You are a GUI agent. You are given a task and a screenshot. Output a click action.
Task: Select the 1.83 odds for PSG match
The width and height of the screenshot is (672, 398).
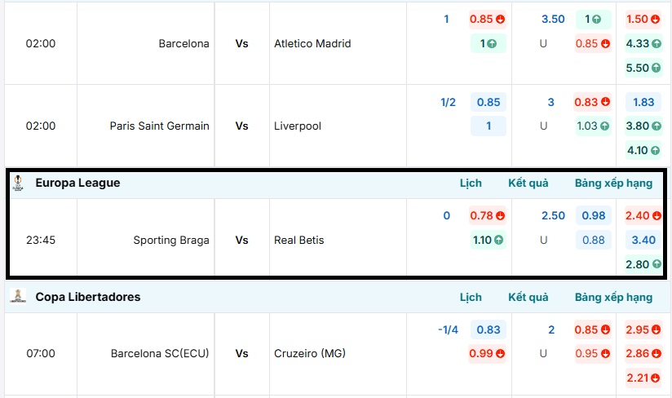pyautogui.click(x=643, y=102)
